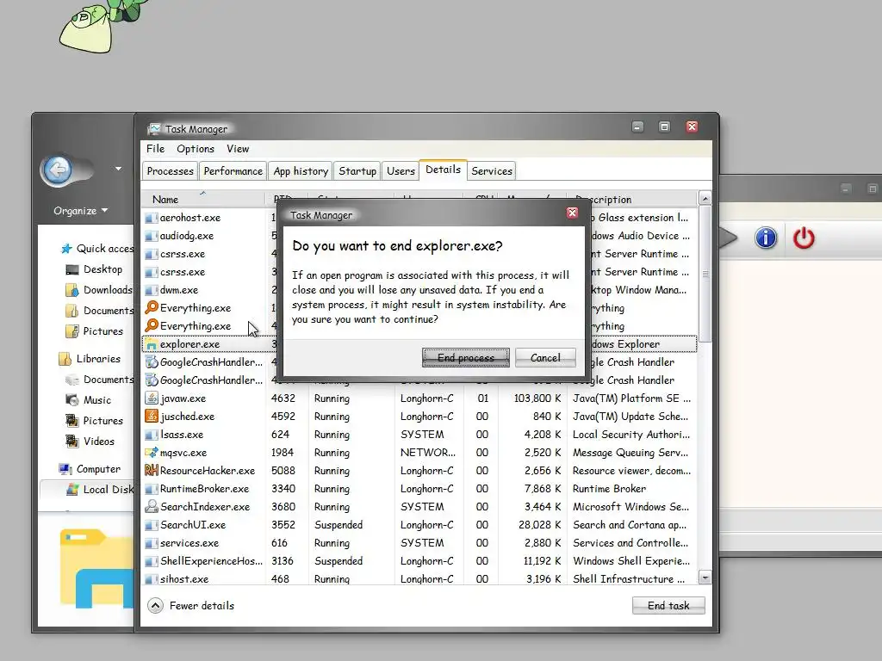Switch to the Performance tab

pos(233,171)
